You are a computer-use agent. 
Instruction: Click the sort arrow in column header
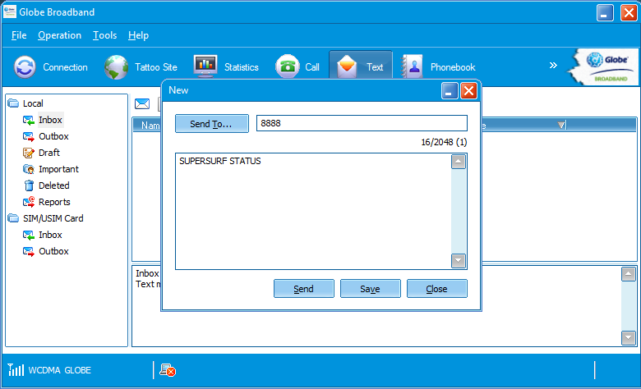561,126
